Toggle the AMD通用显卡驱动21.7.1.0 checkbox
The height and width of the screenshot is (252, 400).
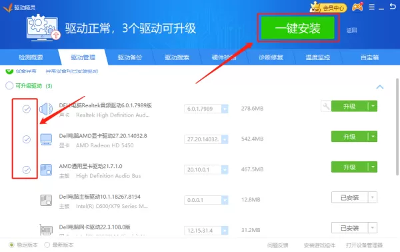27,169
